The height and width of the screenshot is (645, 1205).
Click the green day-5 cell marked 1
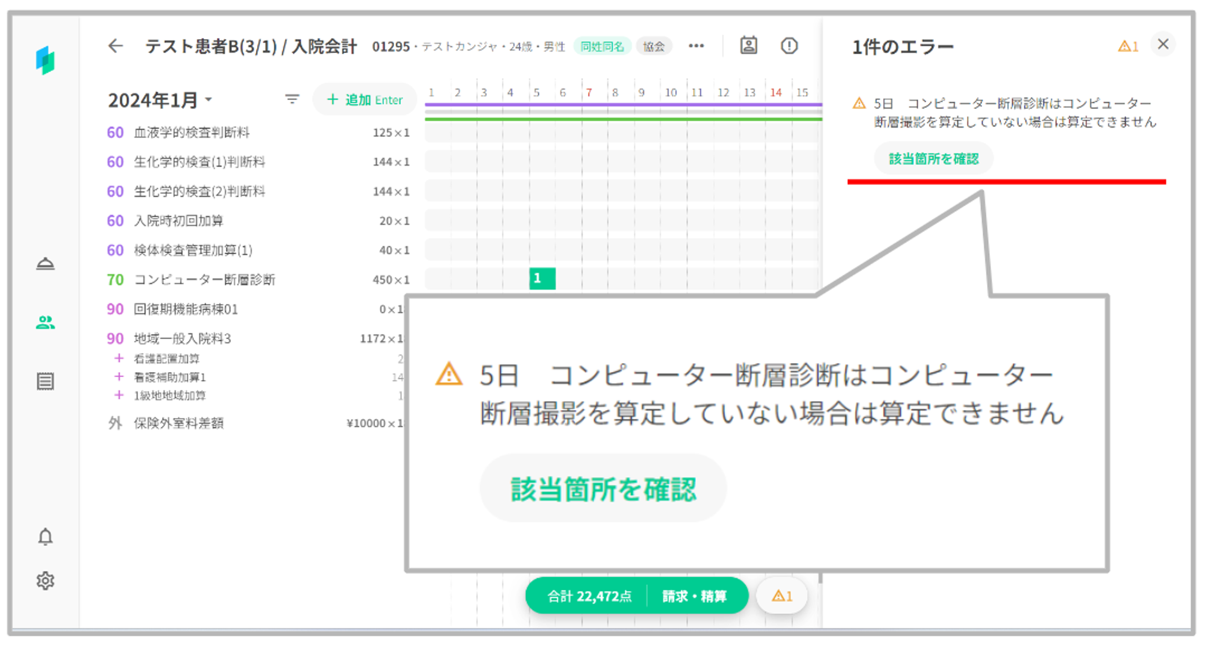(x=542, y=278)
